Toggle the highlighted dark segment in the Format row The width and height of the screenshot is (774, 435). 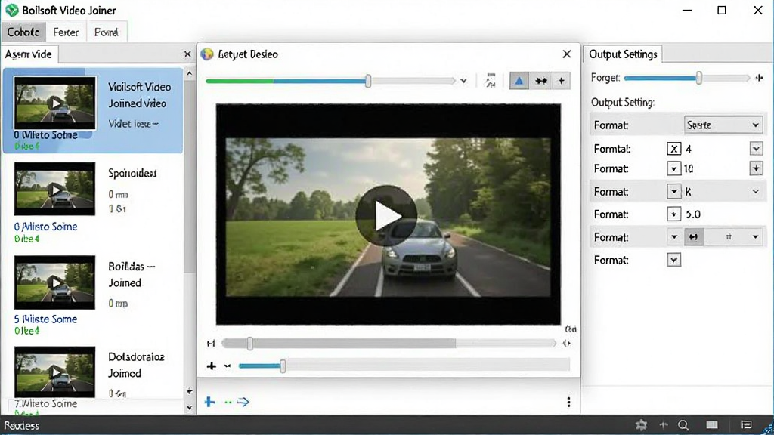pos(694,237)
